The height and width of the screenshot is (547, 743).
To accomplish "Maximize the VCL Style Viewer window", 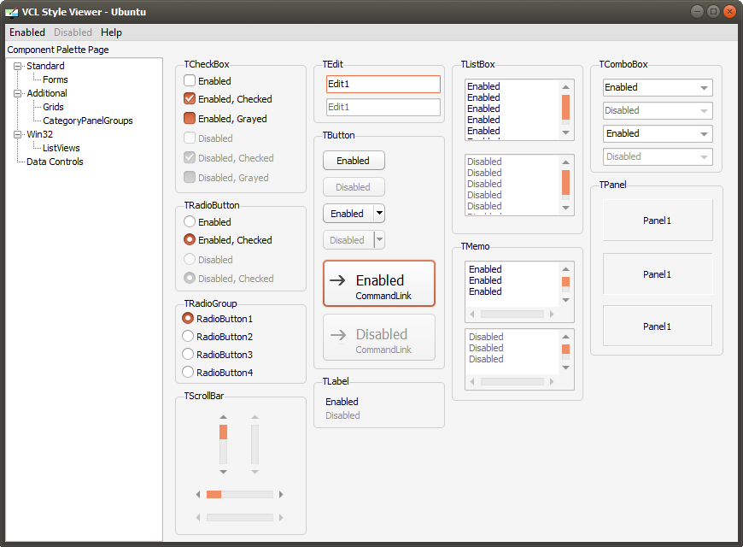I will (713, 11).
